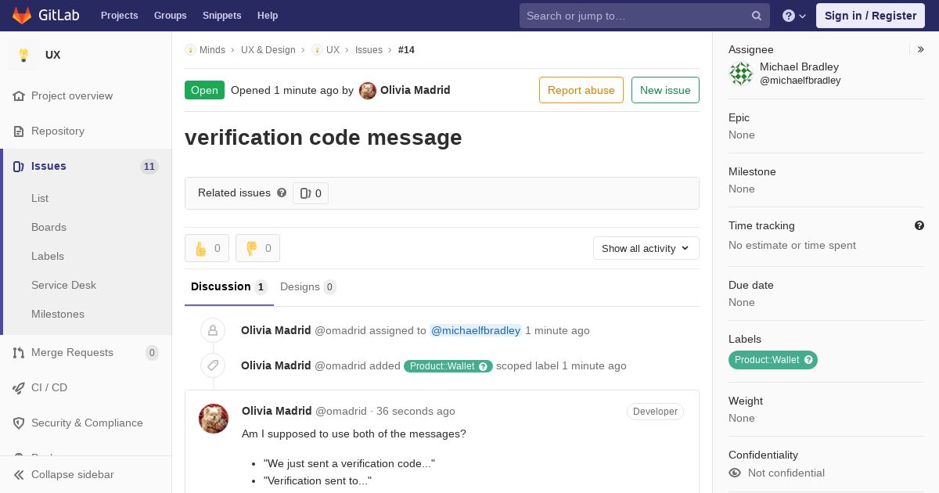Open the help question mark menu
The height and width of the screenshot is (493, 939).
pos(794,16)
